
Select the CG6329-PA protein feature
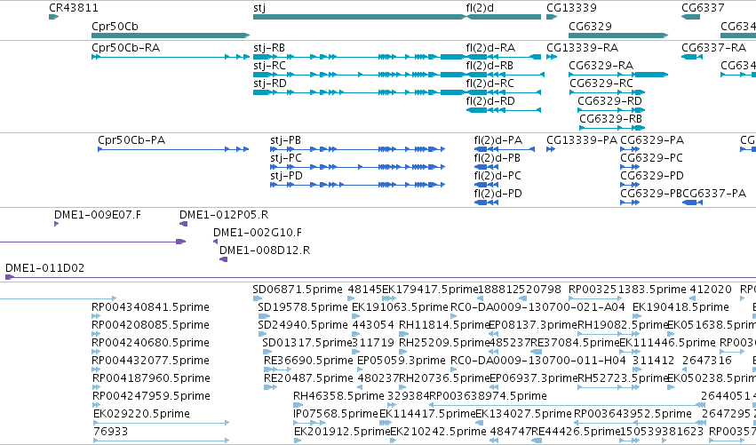pos(630,149)
